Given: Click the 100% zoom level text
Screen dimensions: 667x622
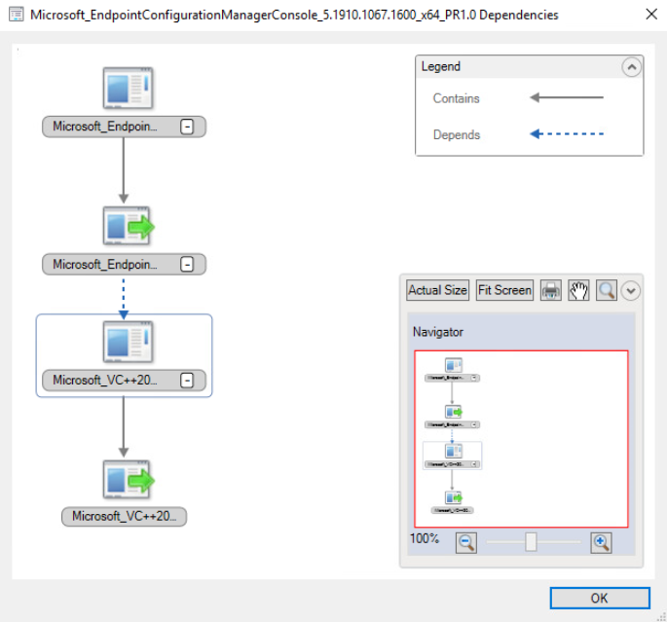Looking at the screenshot, I should click(x=425, y=538).
